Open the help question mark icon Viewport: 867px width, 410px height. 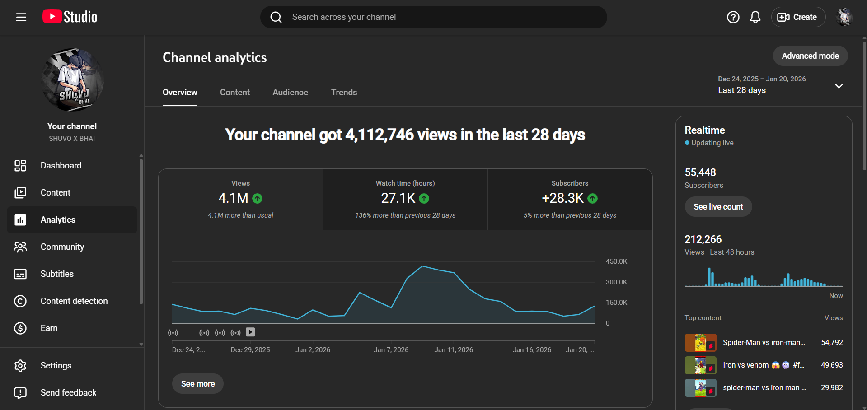(x=733, y=17)
